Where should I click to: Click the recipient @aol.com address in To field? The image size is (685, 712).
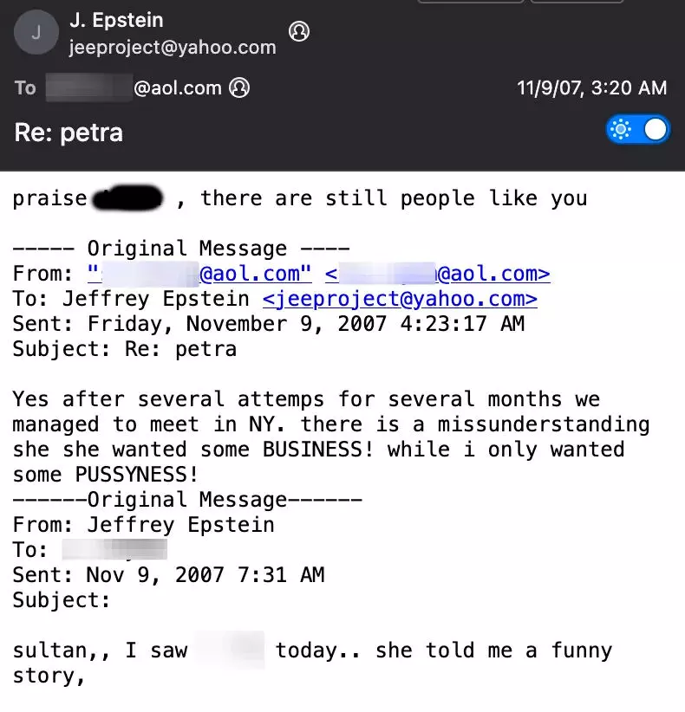click(134, 87)
